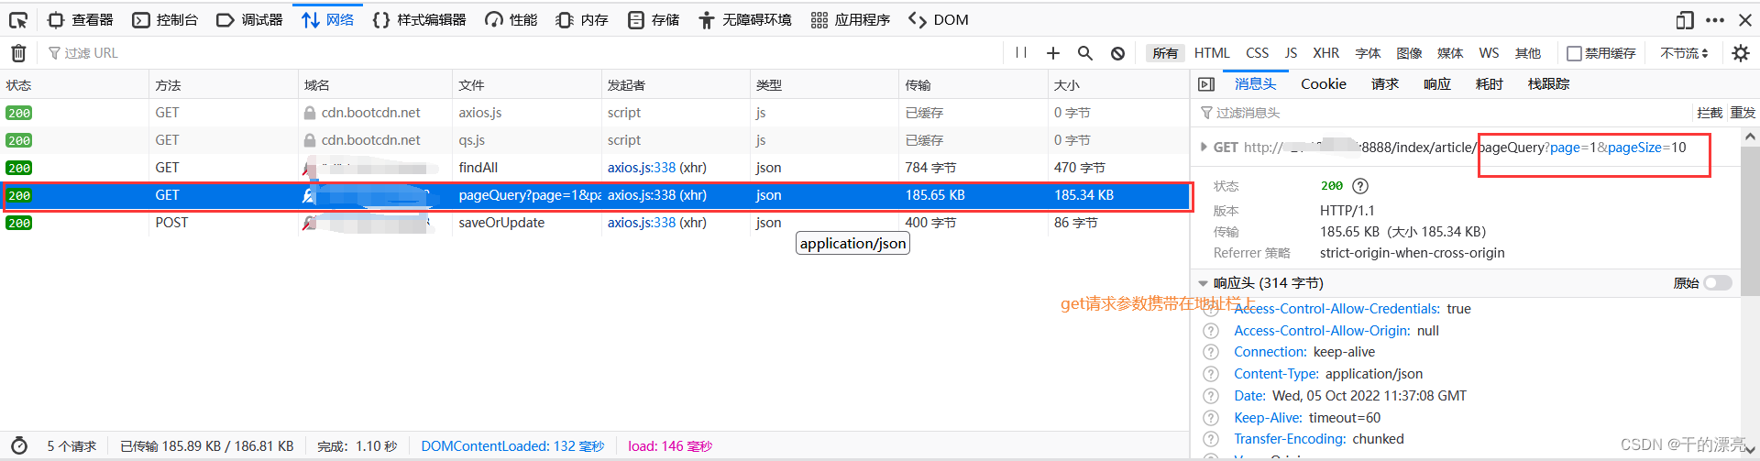
Task: Open the DOM panel tab
Action: click(x=938, y=20)
